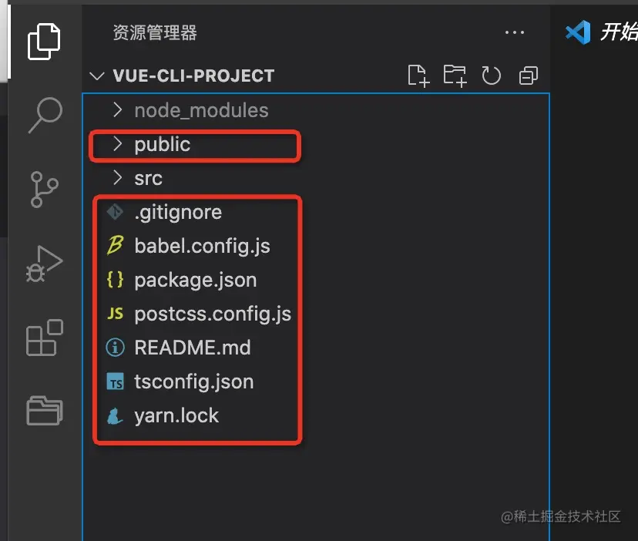Open the Source Control view icon

pyautogui.click(x=44, y=189)
